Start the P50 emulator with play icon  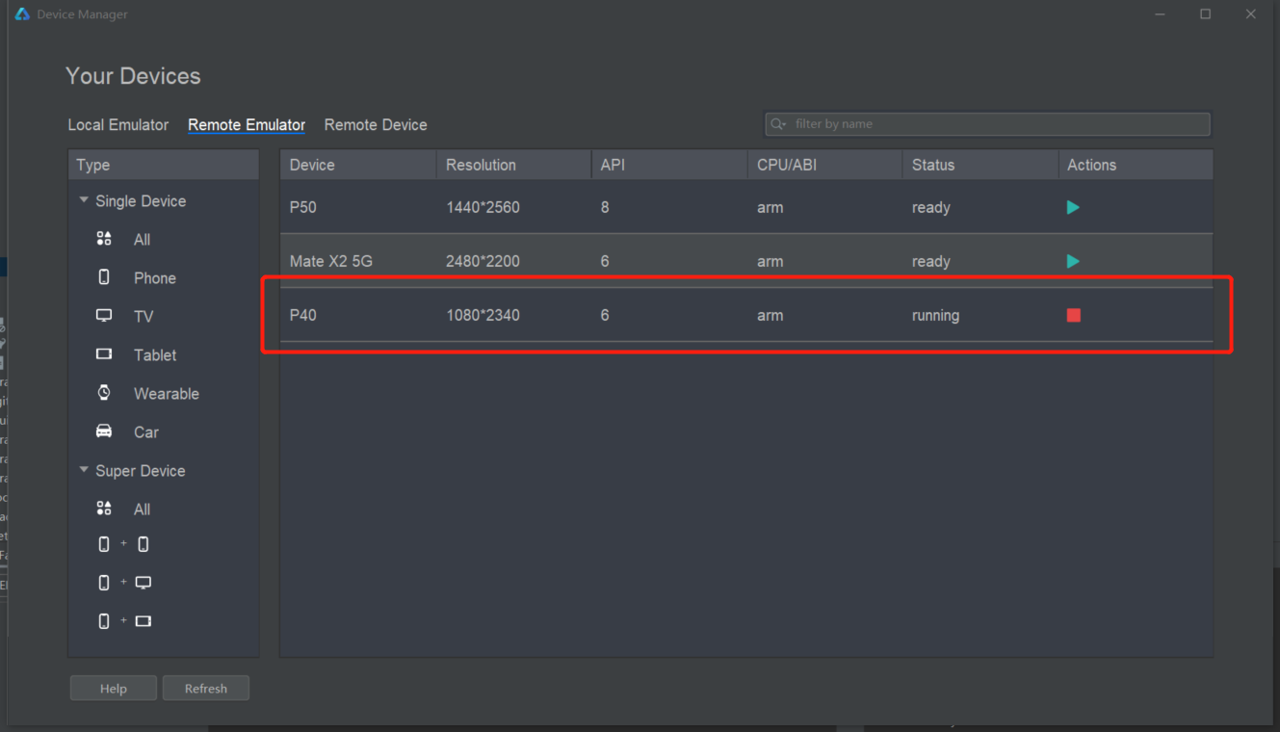pos(1073,207)
